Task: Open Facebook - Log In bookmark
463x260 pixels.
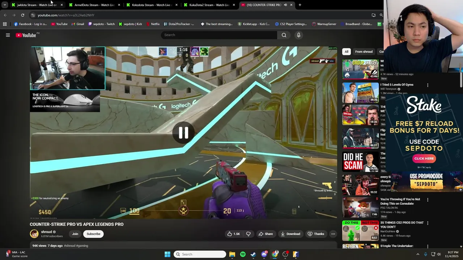Action: pyautogui.click(x=30, y=24)
